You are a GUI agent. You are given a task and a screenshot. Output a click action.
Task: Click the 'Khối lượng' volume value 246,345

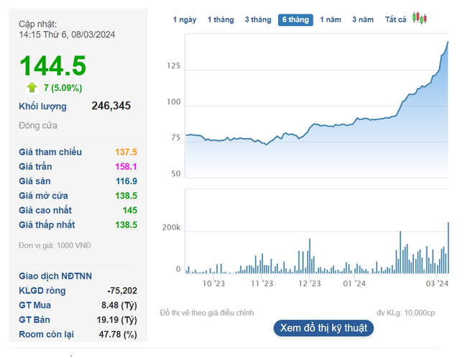click(x=111, y=106)
